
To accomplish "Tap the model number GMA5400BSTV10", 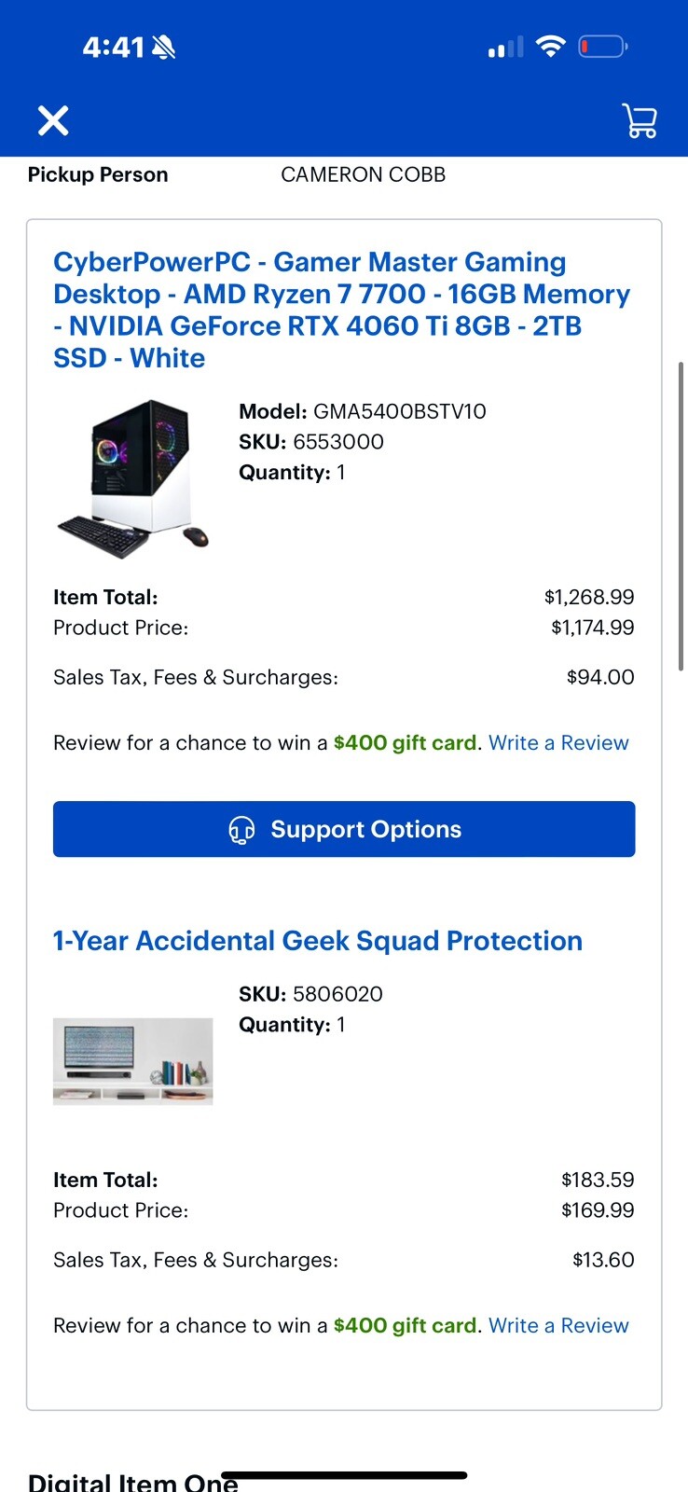I will [399, 411].
